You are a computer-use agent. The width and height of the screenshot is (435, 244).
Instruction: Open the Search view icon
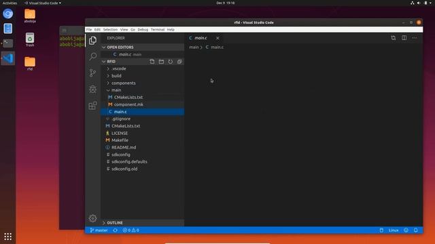pos(92,56)
